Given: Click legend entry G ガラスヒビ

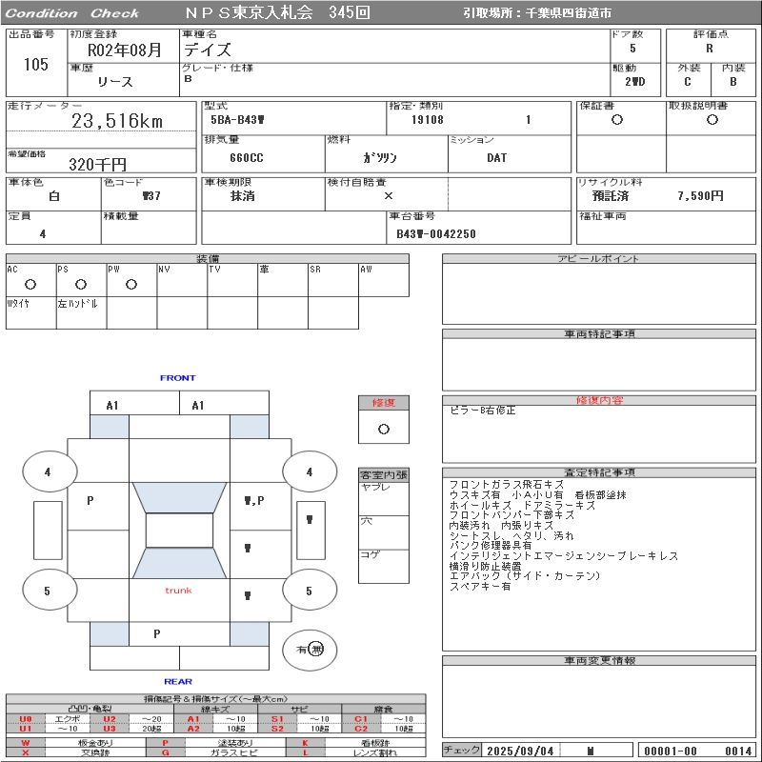Looking at the screenshot, I should coord(216,752).
